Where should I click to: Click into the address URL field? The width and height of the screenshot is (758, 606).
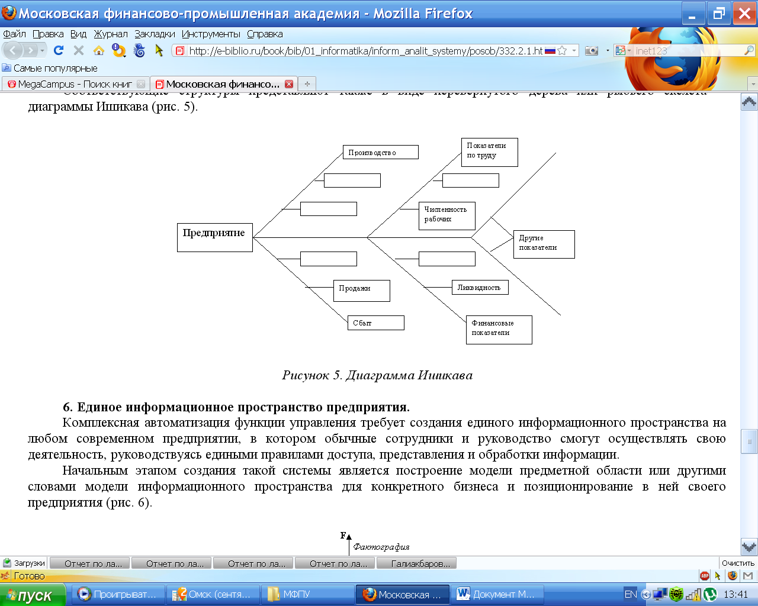[x=365, y=51]
